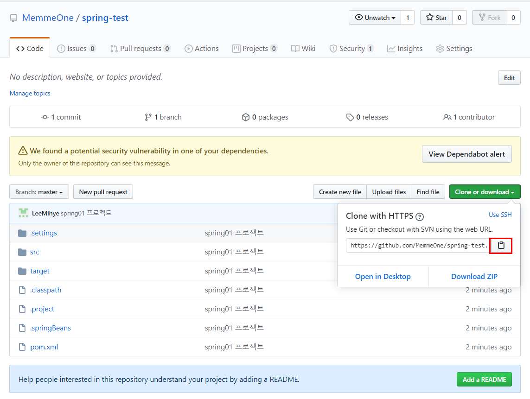
Task: Open the repository Settings tab
Action: coord(454,49)
